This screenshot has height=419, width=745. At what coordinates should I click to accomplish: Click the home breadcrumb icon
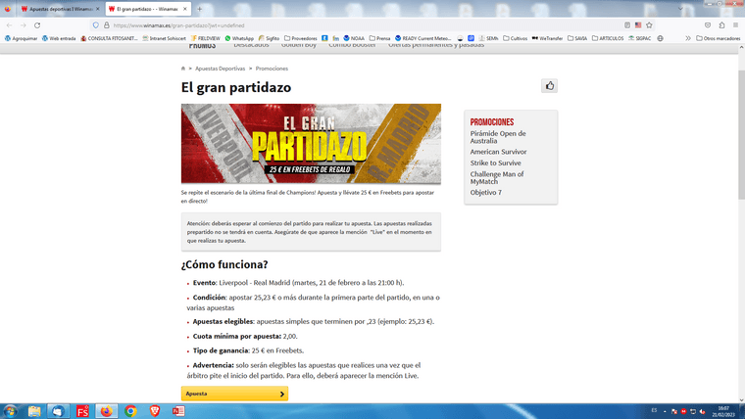coord(183,69)
